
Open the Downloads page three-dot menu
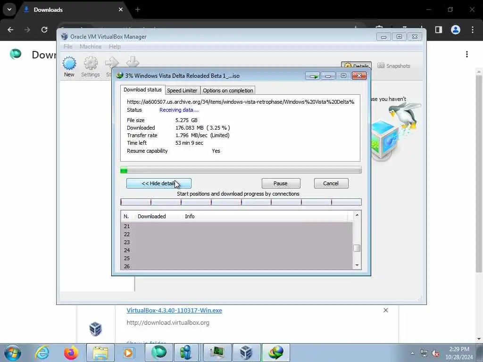467,54
